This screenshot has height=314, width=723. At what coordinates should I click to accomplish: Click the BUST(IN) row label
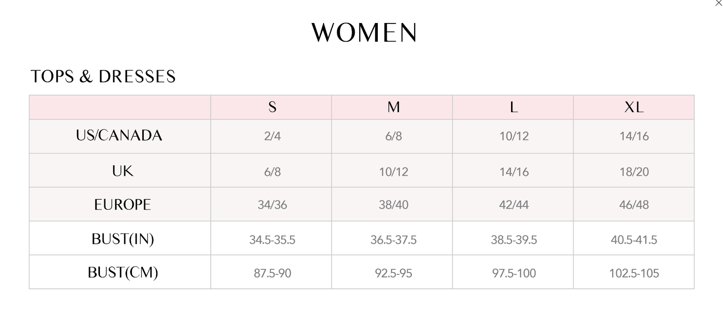point(122,239)
